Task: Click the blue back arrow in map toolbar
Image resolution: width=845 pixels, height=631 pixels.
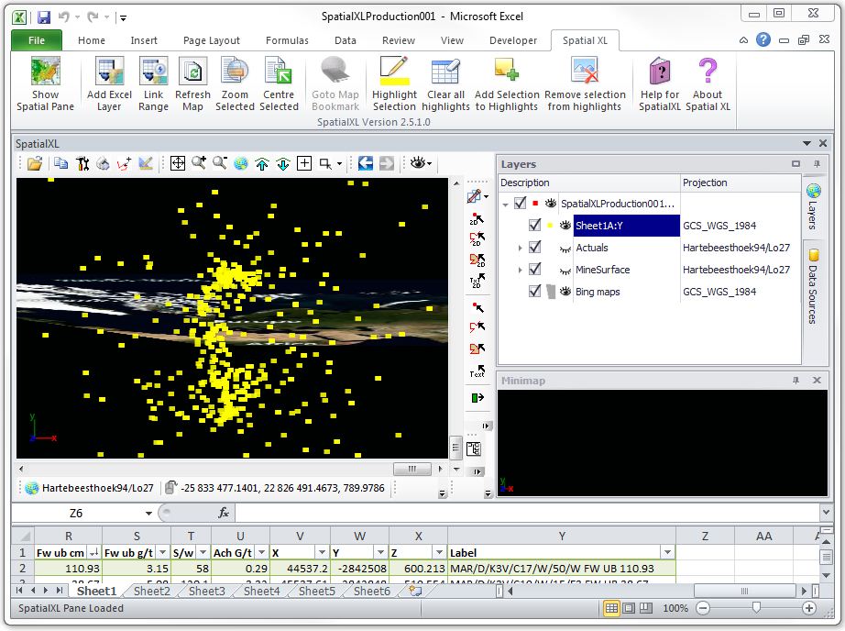Action: 366,163
